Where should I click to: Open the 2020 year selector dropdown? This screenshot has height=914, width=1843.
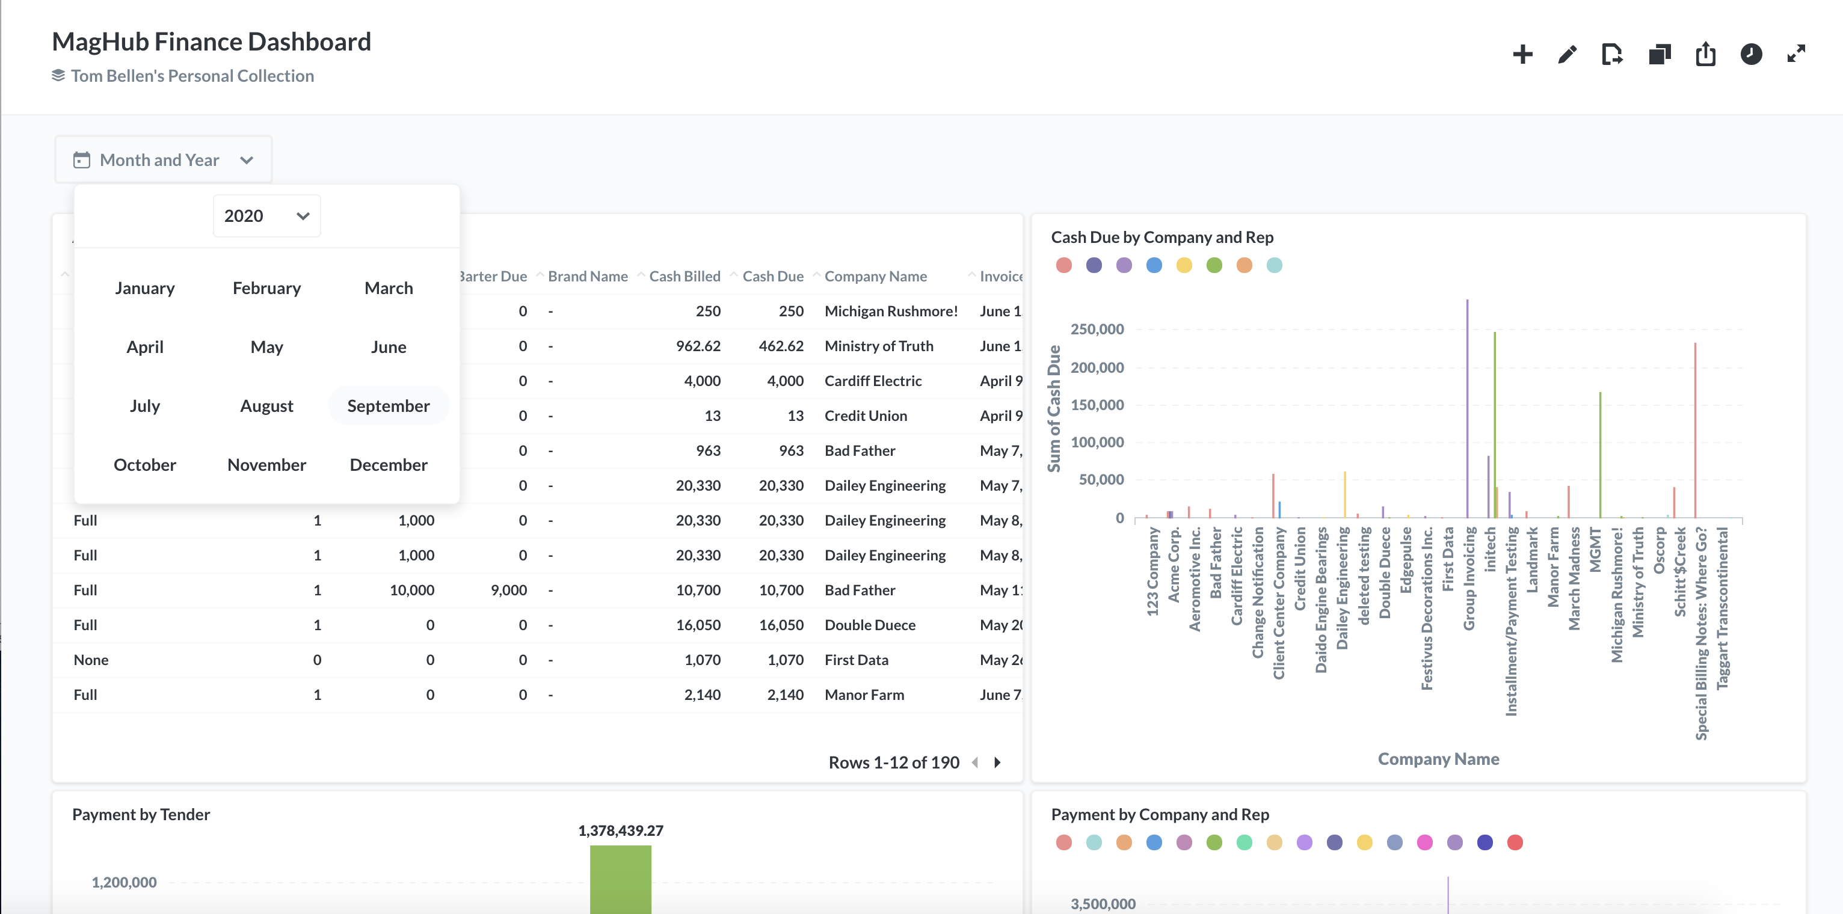point(263,215)
